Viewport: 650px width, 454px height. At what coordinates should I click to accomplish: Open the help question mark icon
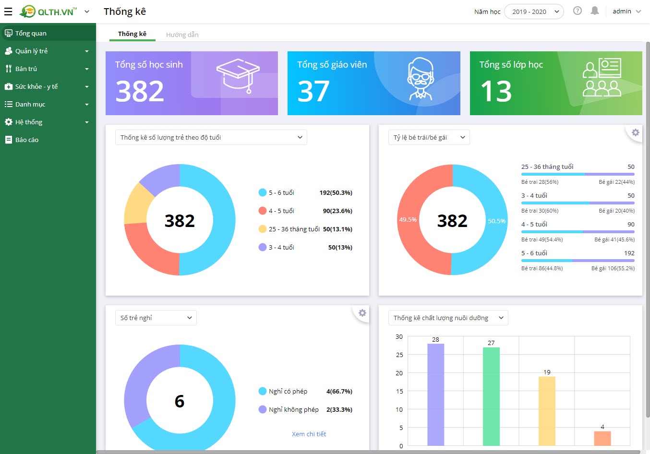[578, 11]
